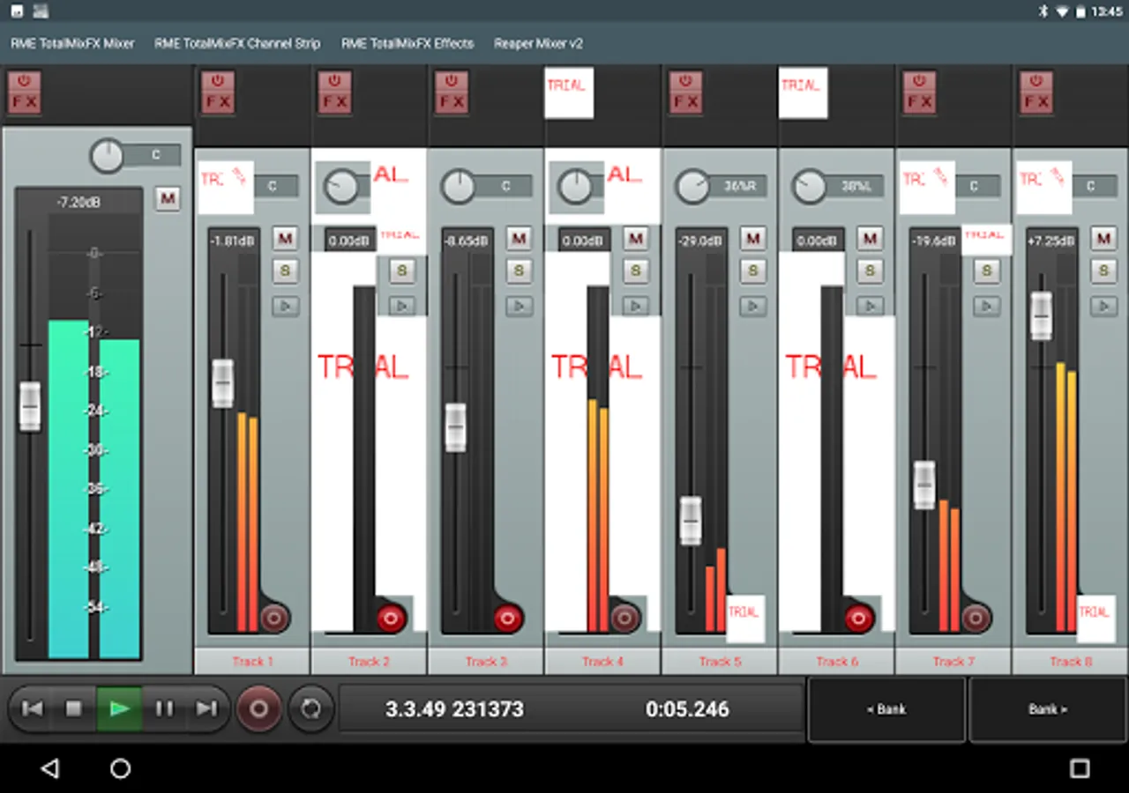Click the 38%L pan value
This screenshot has width=1129, height=793.
856,187
